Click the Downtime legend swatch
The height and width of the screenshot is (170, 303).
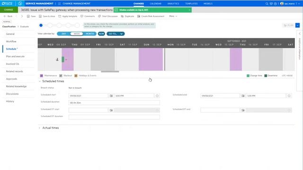[266, 76]
